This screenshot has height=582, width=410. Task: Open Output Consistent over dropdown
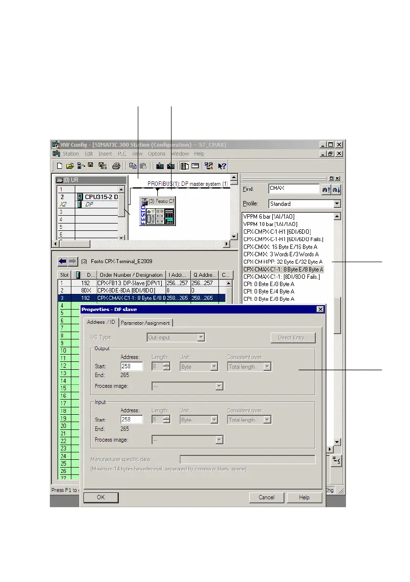(x=267, y=367)
